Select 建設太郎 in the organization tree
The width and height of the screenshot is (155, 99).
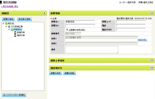(x=21, y=35)
